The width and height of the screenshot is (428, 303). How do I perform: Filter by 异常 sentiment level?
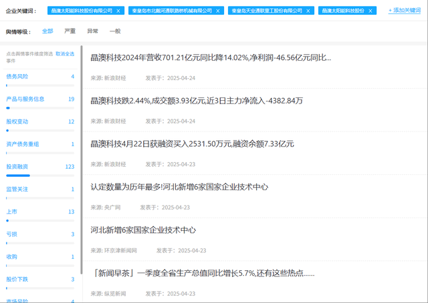(x=92, y=31)
